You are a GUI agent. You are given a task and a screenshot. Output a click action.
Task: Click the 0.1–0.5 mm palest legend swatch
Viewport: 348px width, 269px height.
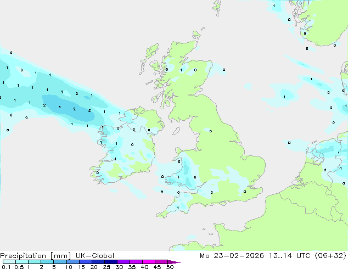[x=9, y=262]
